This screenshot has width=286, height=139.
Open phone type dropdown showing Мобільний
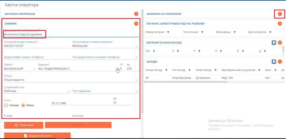click(x=137, y=46)
